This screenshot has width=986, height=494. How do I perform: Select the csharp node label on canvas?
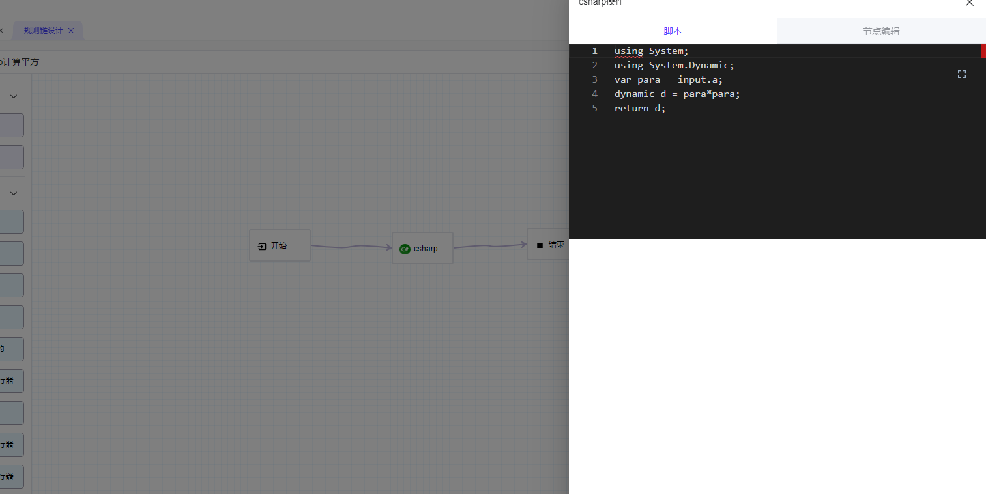click(426, 249)
